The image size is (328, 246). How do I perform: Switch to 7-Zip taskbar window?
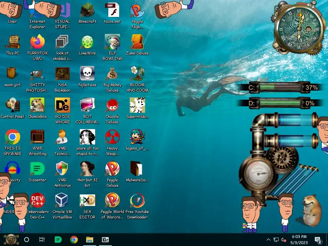click(x=105, y=240)
